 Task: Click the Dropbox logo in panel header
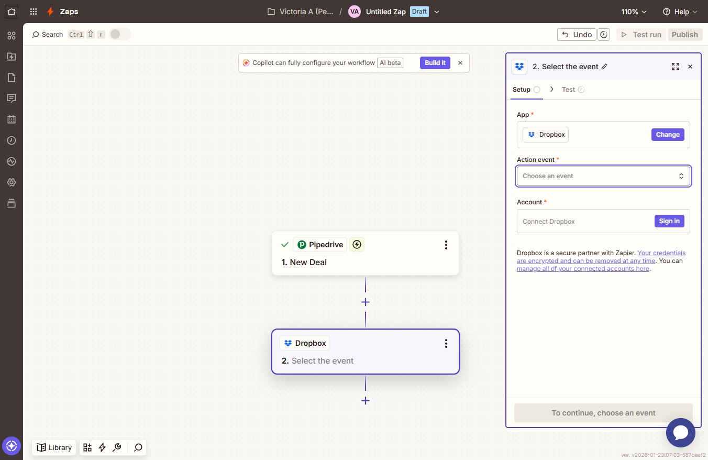(519, 67)
